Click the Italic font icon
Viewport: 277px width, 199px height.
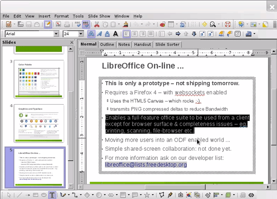click(x=99, y=34)
